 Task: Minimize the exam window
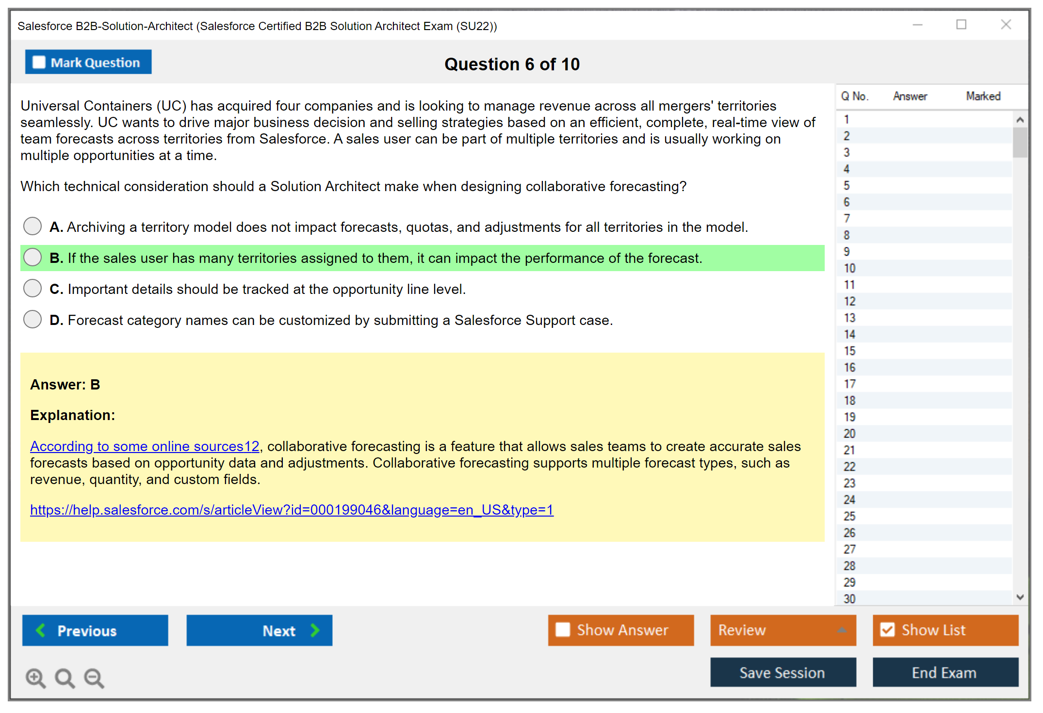point(917,25)
